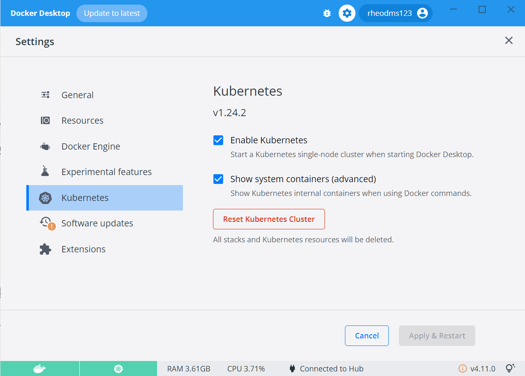Image resolution: width=525 pixels, height=376 pixels.
Task: Open the General settings section
Action: 104,95
